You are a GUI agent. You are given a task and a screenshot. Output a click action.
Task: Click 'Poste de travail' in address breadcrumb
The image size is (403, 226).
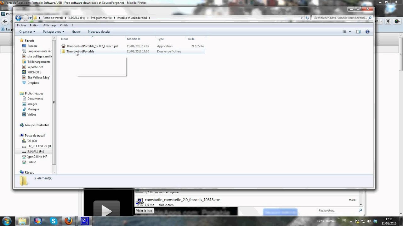click(x=53, y=18)
